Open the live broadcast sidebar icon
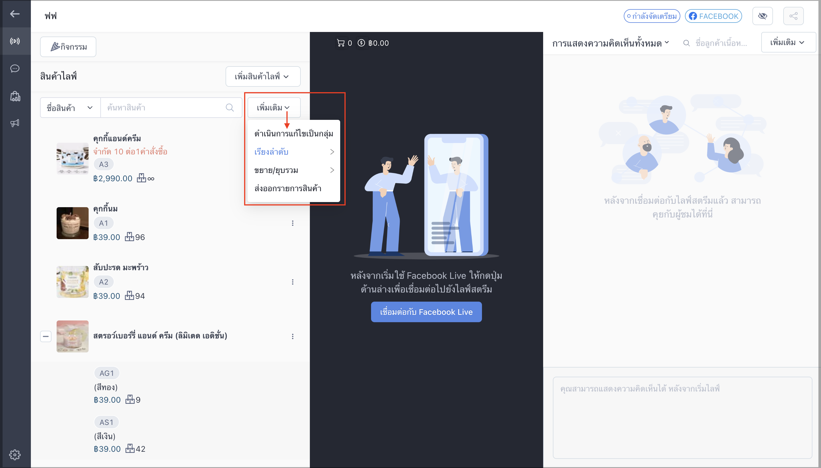The width and height of the screenshot is (821, 468). [x=15, y=41]
